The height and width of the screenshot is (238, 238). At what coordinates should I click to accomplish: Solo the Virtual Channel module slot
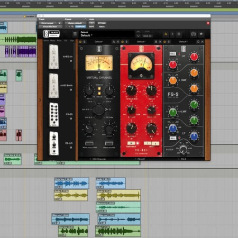[84, 42]
